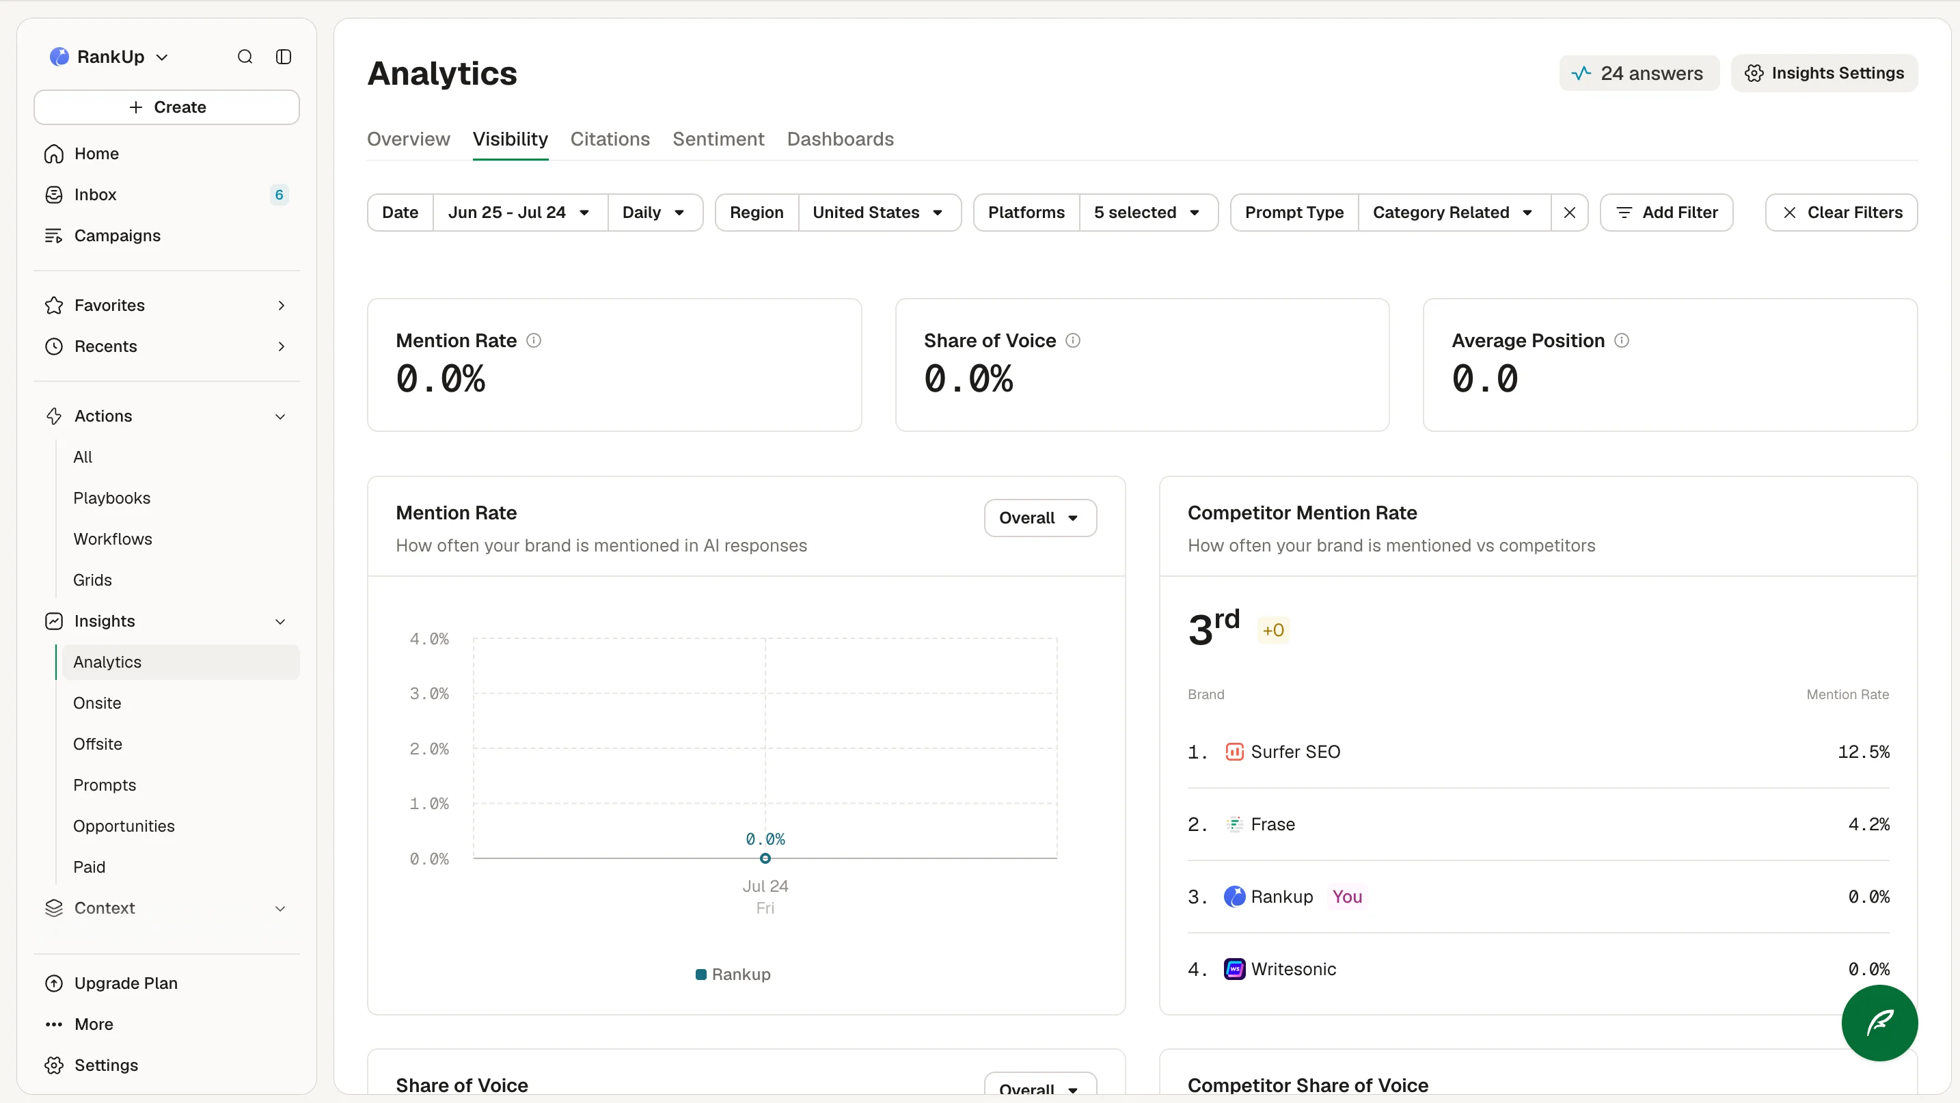Image resolution: width=1960 pixels, height=1103 pixels.
Task: Expand the Recents section chevron
Action: pyautogui.click(x=282, y=346)
